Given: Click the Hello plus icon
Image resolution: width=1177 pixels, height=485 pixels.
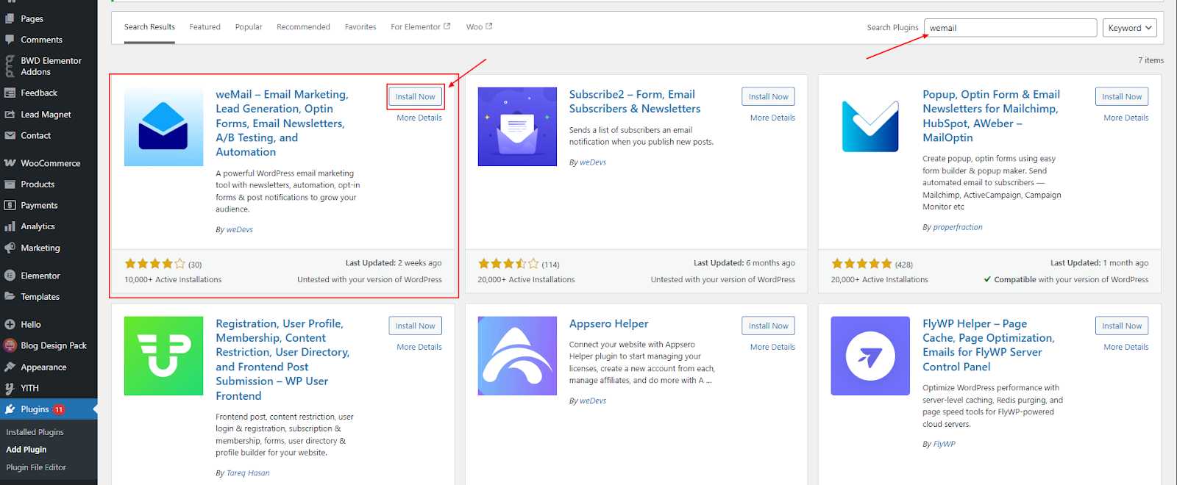Looking at the screenshot, I should (x=10, y=324).
